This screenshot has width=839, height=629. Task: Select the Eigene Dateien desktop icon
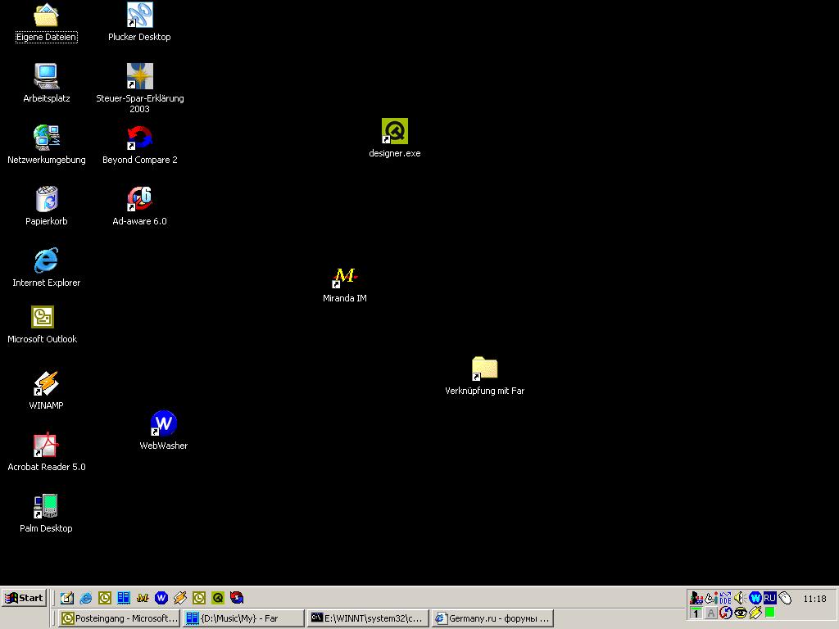pyautogui.click(x=46, y=22)
